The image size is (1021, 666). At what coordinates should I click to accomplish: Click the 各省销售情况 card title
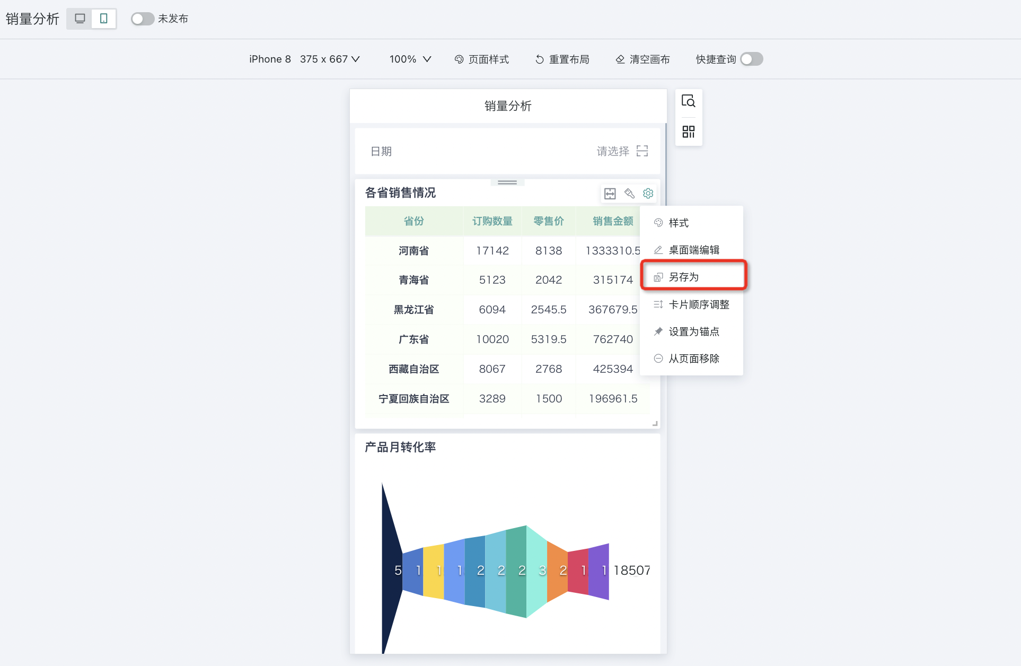point(400,192)
